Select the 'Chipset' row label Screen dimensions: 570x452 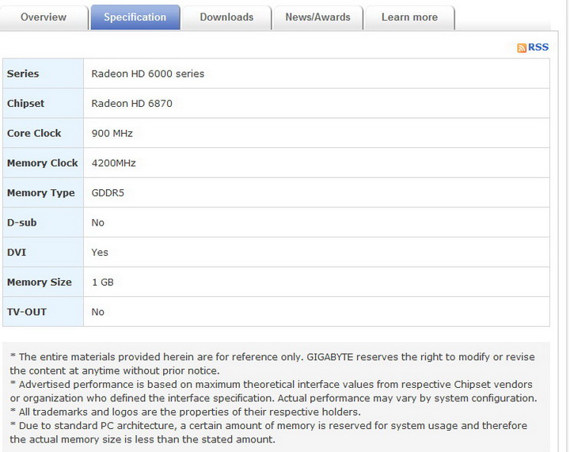(25, 103)
